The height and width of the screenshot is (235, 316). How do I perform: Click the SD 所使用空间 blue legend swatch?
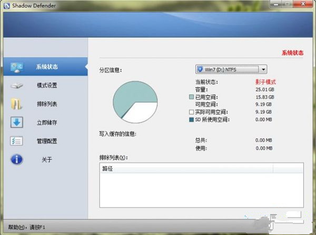(x=192, y=120)
